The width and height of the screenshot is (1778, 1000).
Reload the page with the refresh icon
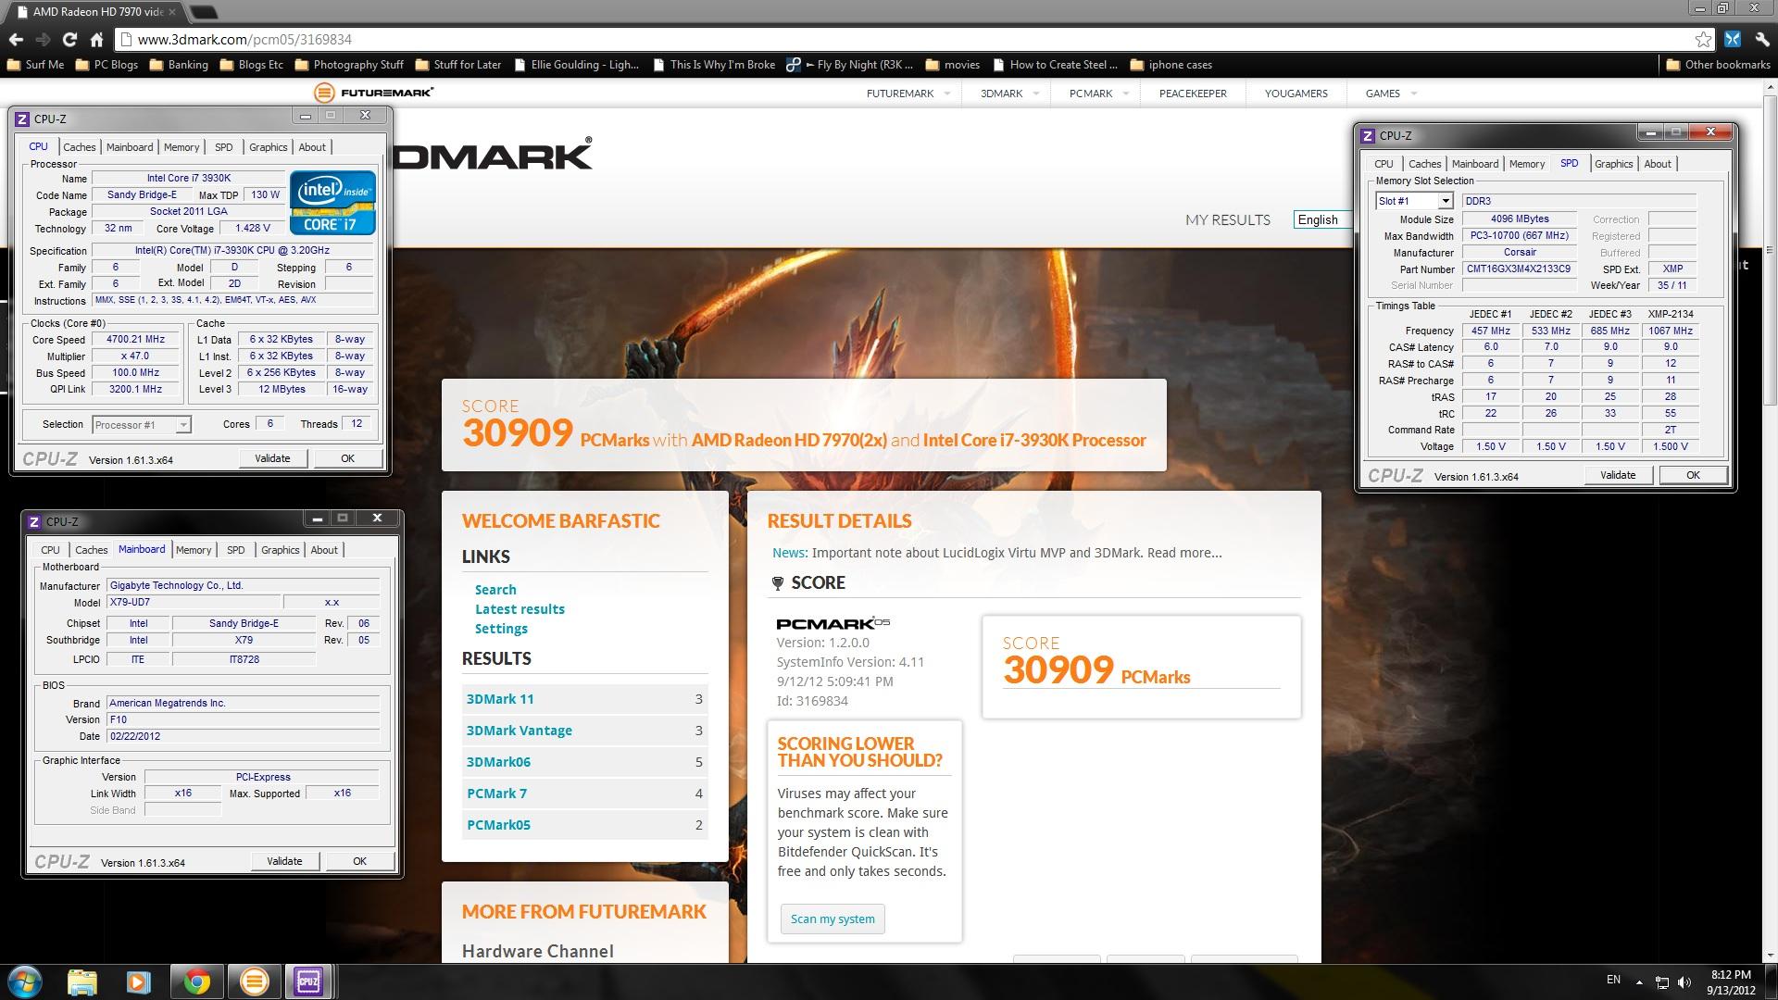click(x=69, y=40)
